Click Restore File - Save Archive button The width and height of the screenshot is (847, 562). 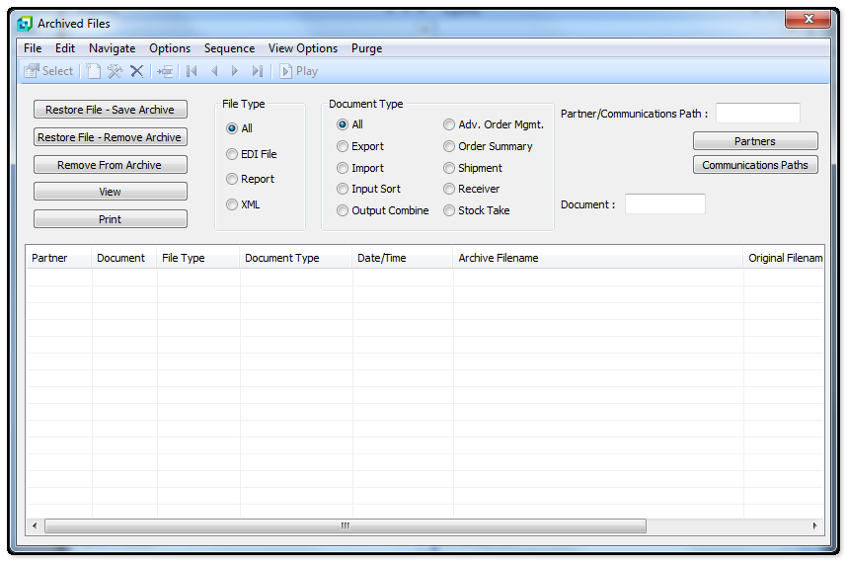110,110
